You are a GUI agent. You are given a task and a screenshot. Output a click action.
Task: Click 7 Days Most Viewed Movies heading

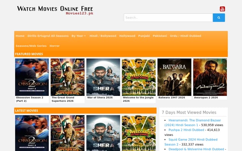[189, 112]
